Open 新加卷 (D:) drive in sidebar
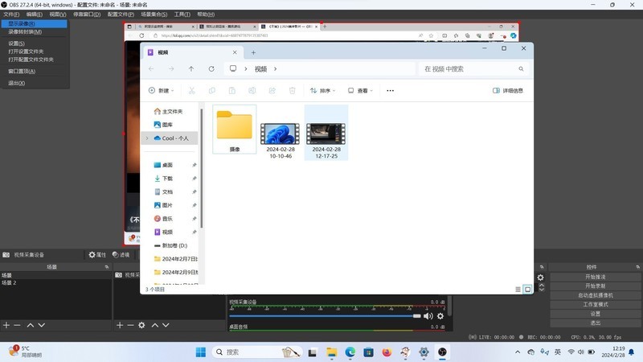The width and height of the screenshot is (643, 362). point(170,245)
